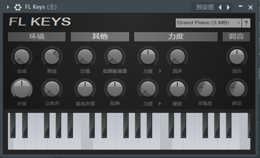Click the 消声 muffle knob
The width and height of the screenshot is (260, 158).
point(177,57)
